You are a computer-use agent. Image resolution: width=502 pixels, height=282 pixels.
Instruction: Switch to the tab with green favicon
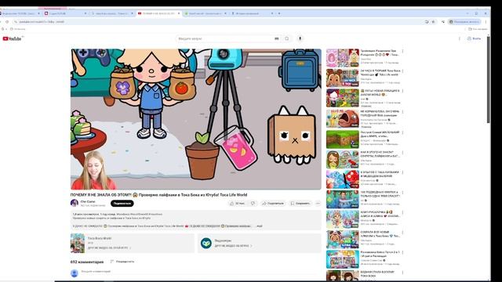205,13
